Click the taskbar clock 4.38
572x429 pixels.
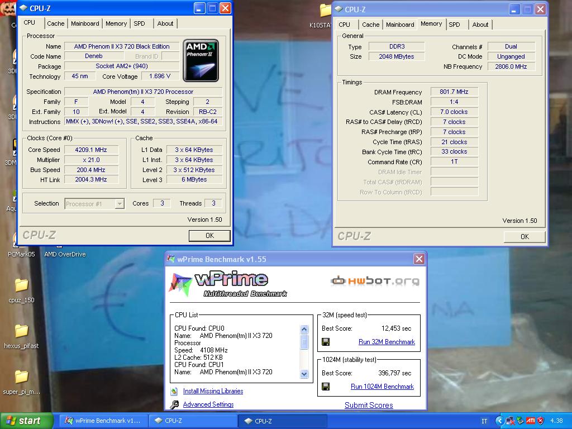point(557,421)
